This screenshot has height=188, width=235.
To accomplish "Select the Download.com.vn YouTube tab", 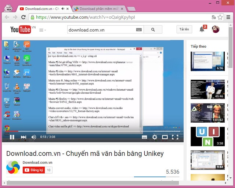I will [x=42, y=9].
